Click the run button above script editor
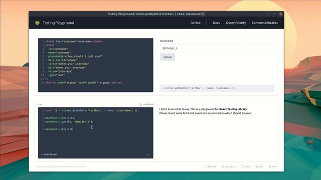Viewport: 321px width, 180px height. coord(40,104)
